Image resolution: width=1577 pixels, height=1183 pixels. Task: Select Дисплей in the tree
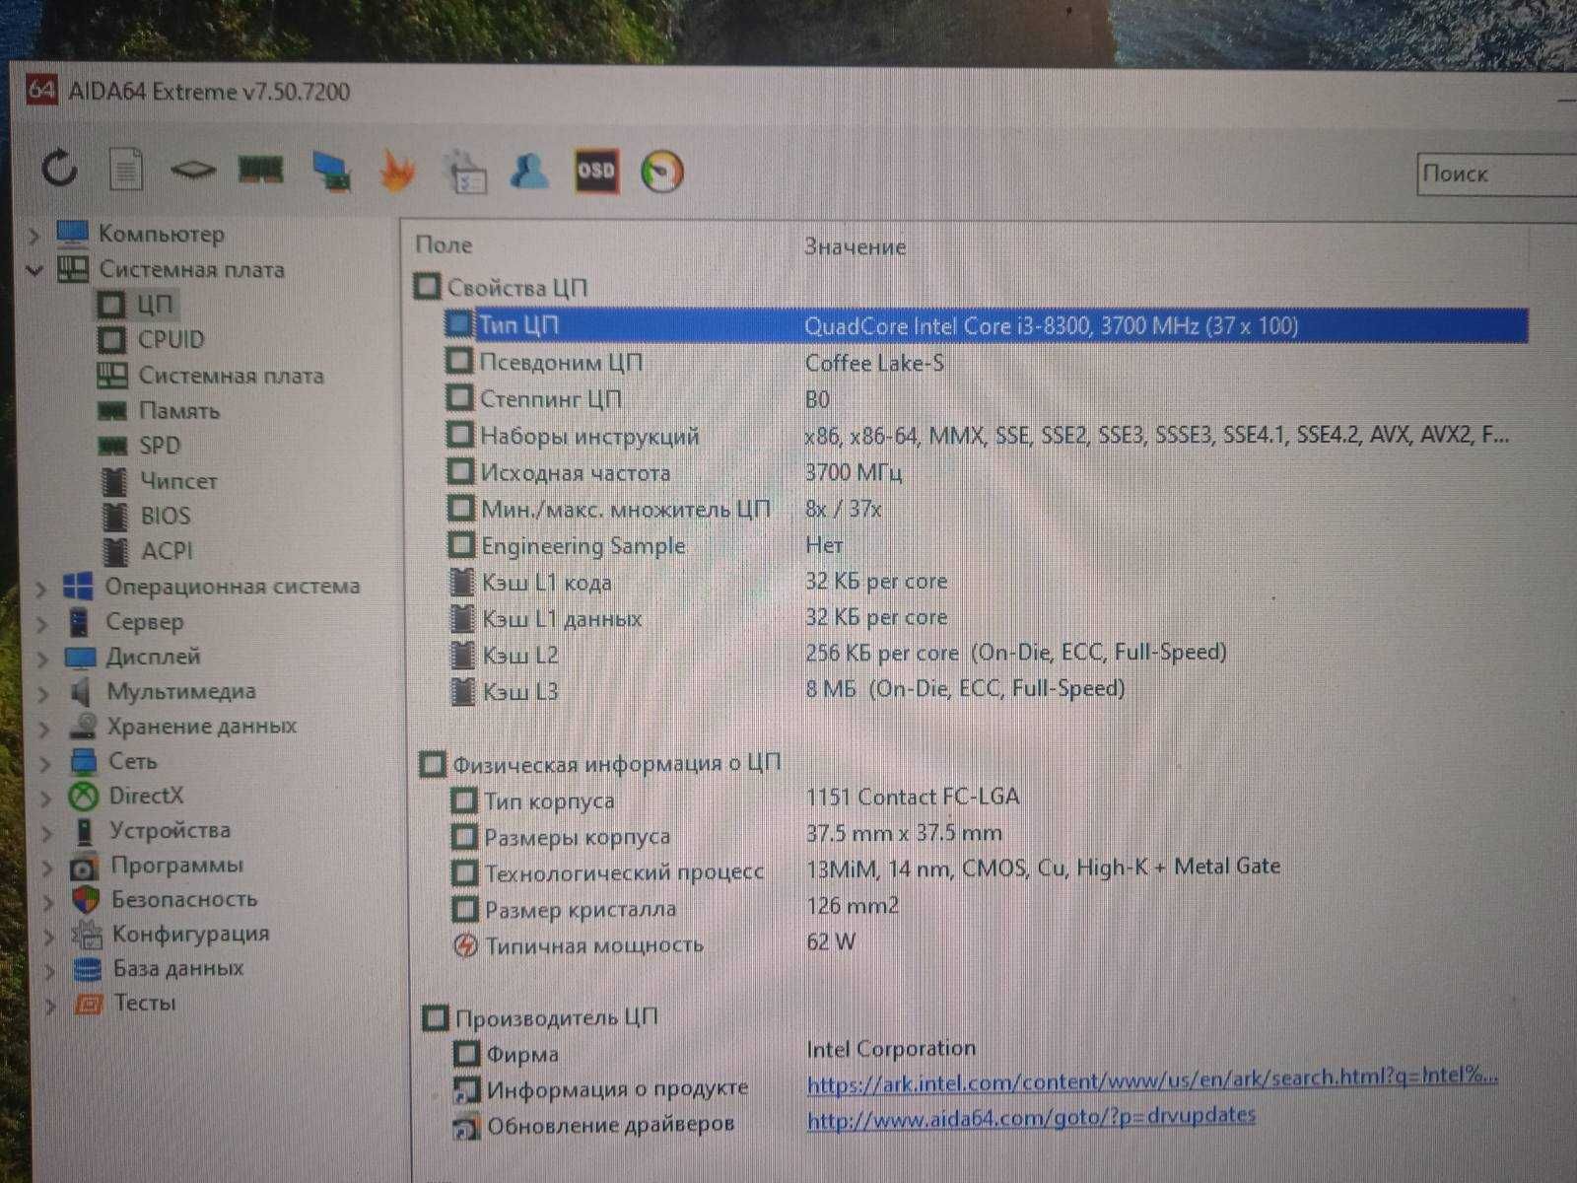133,657
